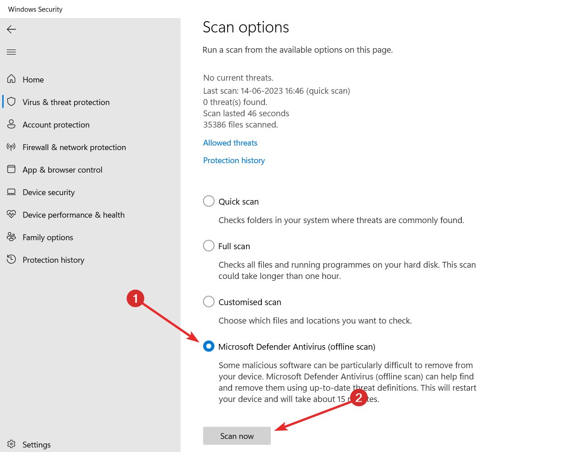The width and height of the screenshot is (562, 452).
Task: Select the Quick scan radio button
Action: click(209, 201)
